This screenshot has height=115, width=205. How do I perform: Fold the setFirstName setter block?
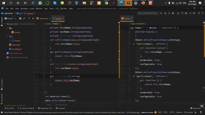click(x=44, y=40)
